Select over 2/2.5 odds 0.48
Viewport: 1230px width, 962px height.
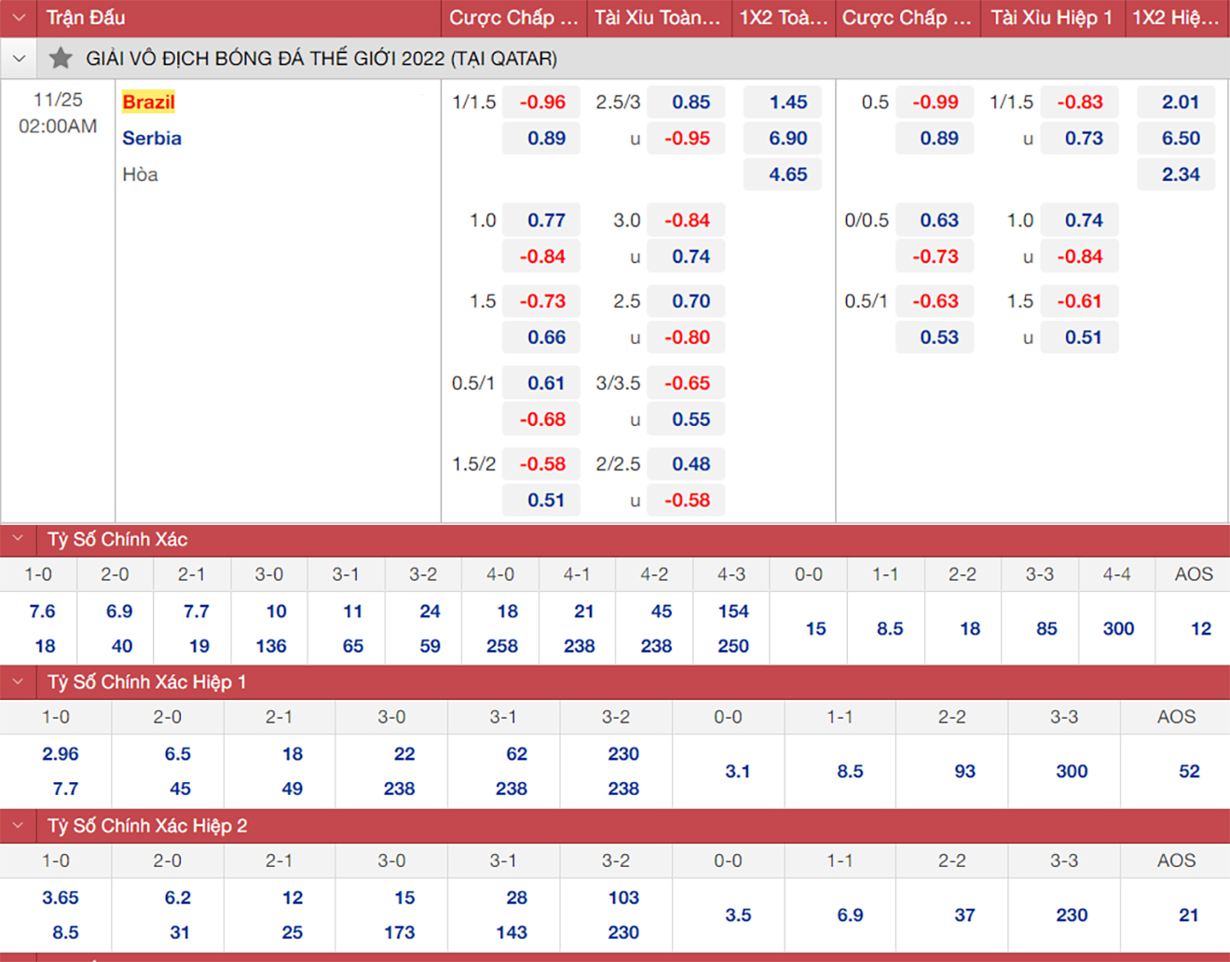click(x=687, y=464)
